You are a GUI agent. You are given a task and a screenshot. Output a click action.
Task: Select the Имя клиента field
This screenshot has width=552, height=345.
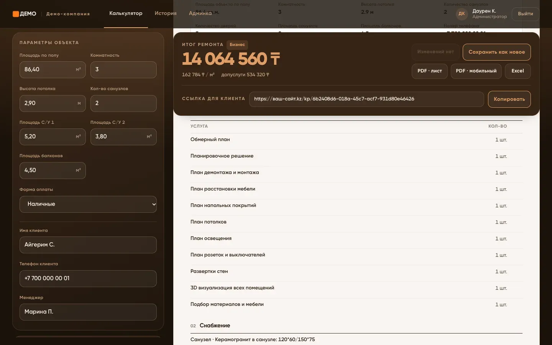coord(88,245)
